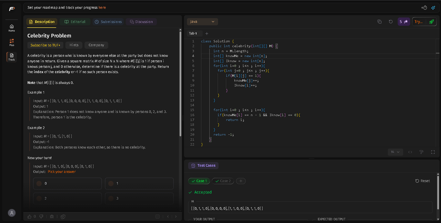441x223 pixels.
Task: Pick answer option 0
Action: [x=67, y=183]
